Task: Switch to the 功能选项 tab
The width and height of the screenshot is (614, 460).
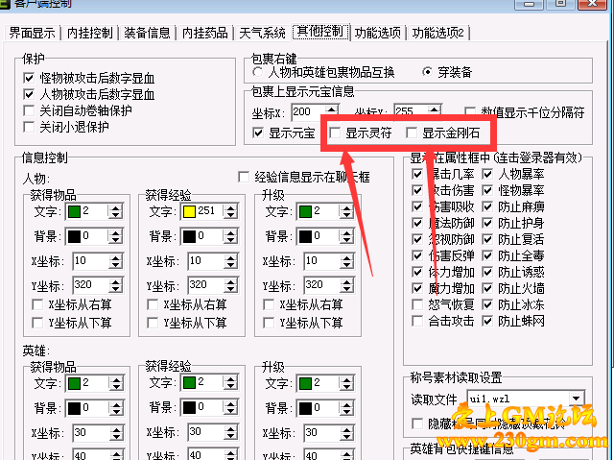Action: (377, 33)
